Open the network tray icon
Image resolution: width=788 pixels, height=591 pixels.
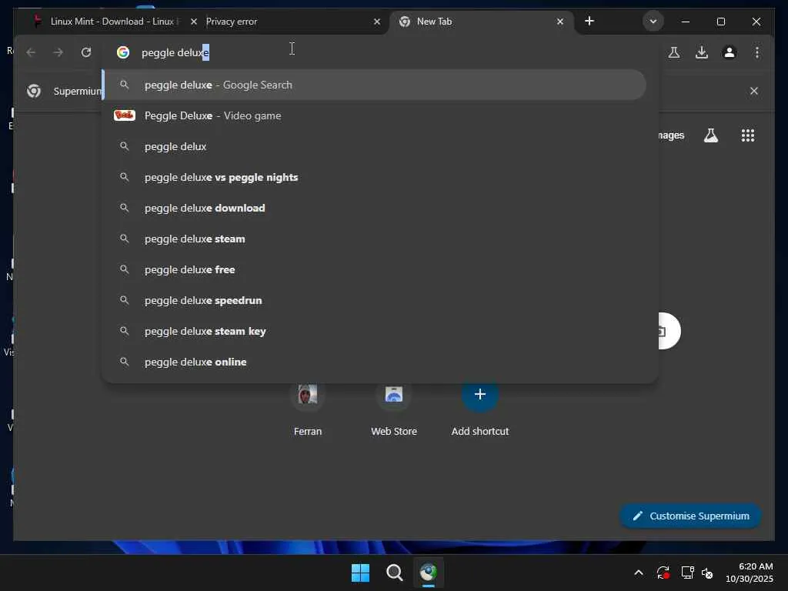tap(687, 573)
